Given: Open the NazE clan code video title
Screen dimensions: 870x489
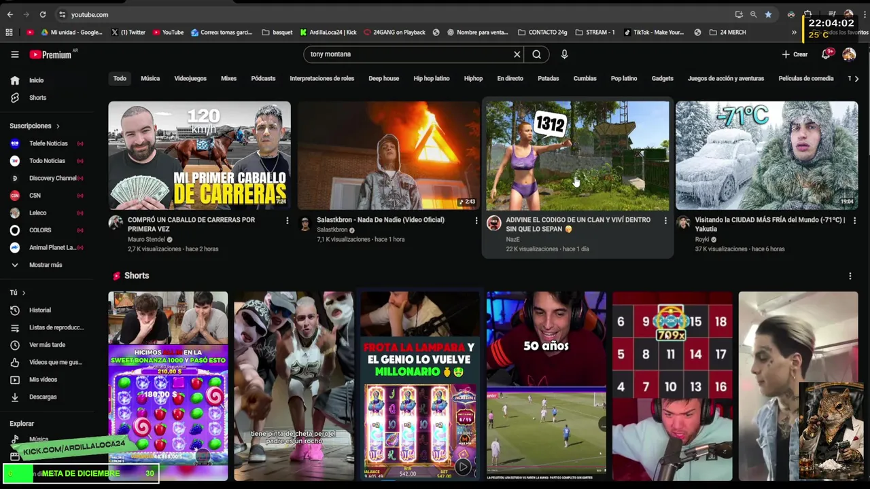Looking at the screenshot, I should 578,224.
